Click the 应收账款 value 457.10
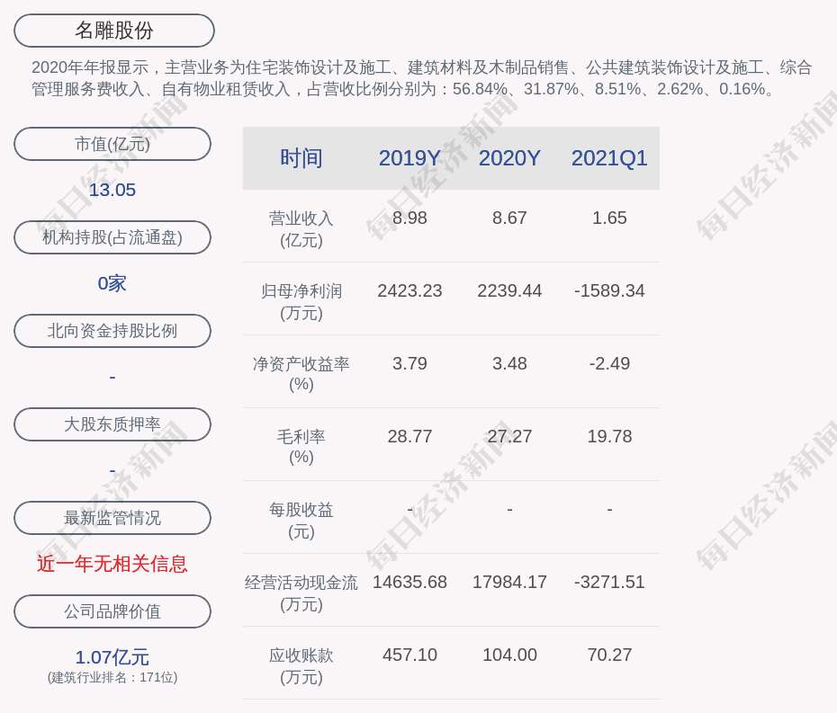The width and height of the screenshot is (837, 713). [x=409, y=655]
